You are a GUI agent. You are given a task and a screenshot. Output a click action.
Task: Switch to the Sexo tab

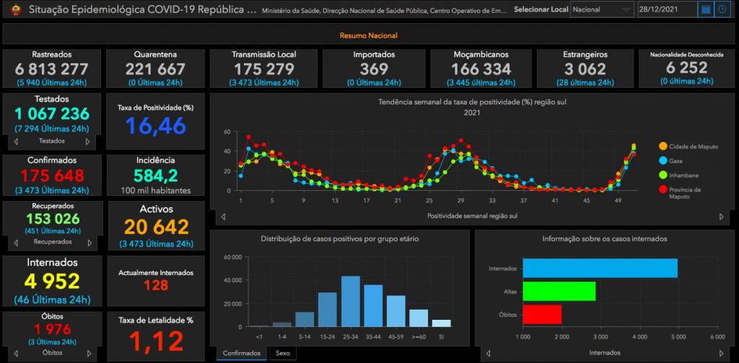[x=282, y=353]
